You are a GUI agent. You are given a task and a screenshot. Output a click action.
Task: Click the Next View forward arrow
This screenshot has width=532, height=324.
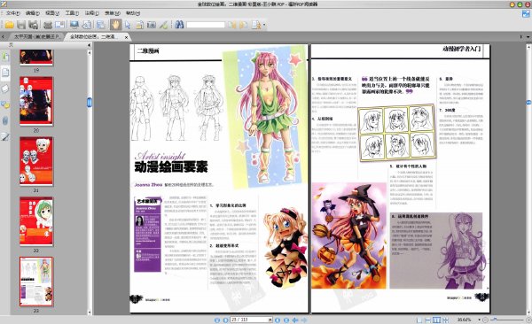click(x=304, y=320)
